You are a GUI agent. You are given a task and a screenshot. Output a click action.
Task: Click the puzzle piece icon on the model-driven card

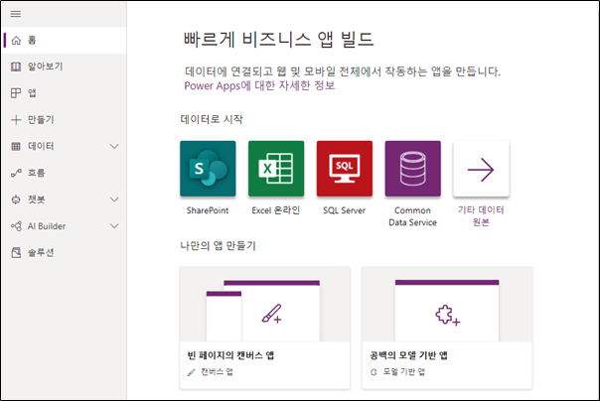(447, 316)
